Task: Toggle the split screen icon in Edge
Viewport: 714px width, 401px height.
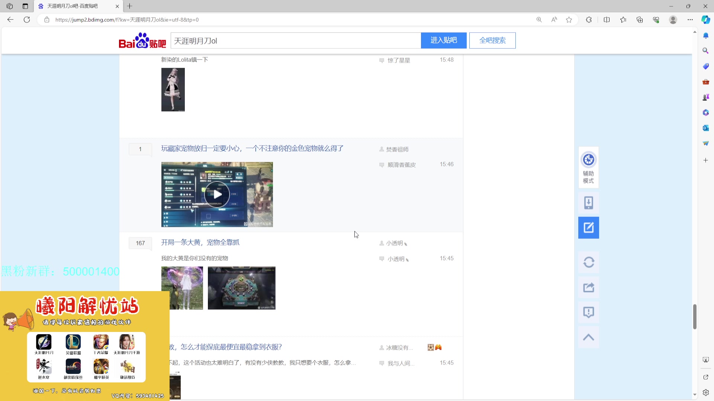Action: [607, 20]
